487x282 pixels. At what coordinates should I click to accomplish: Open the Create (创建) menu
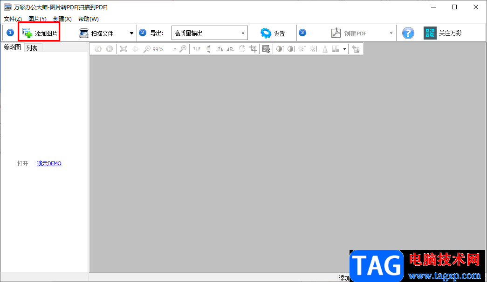point(62,19)
